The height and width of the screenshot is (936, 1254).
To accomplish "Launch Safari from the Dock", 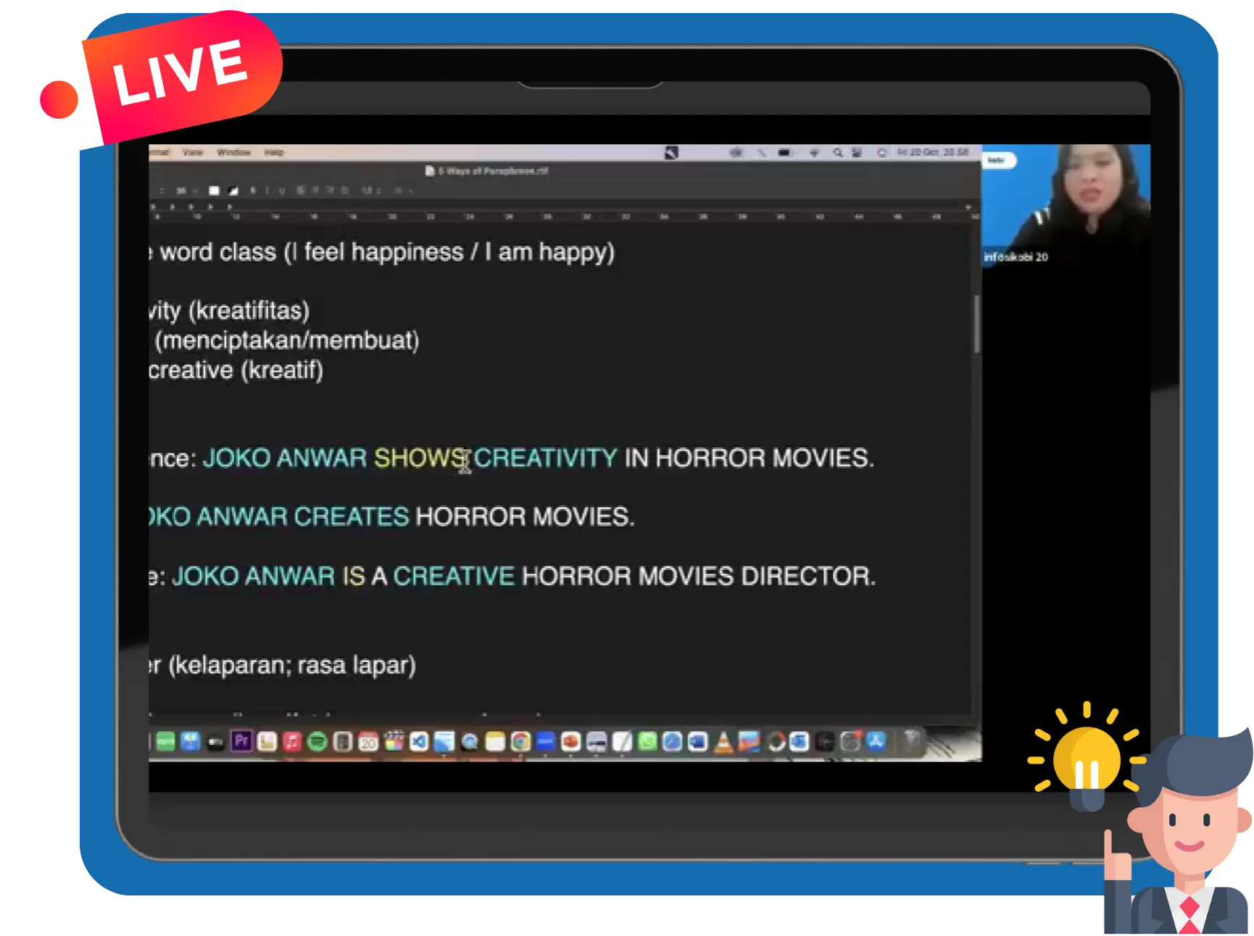I will (x=672, y=742).
